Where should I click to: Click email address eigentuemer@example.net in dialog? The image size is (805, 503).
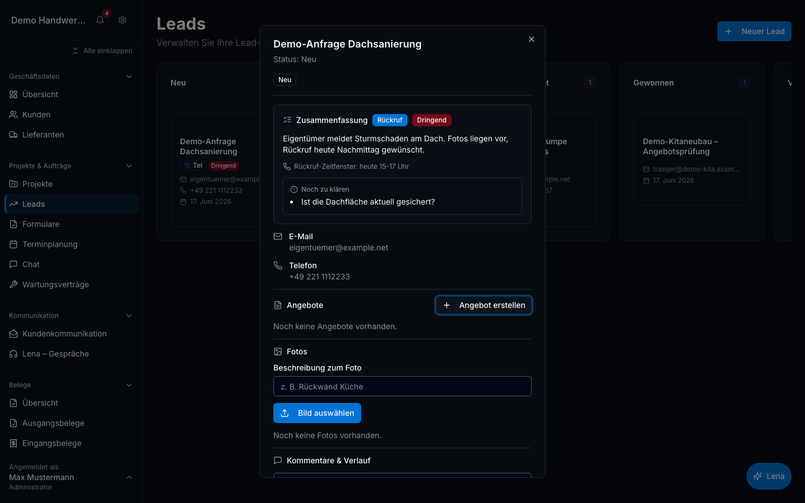point(339,248)
